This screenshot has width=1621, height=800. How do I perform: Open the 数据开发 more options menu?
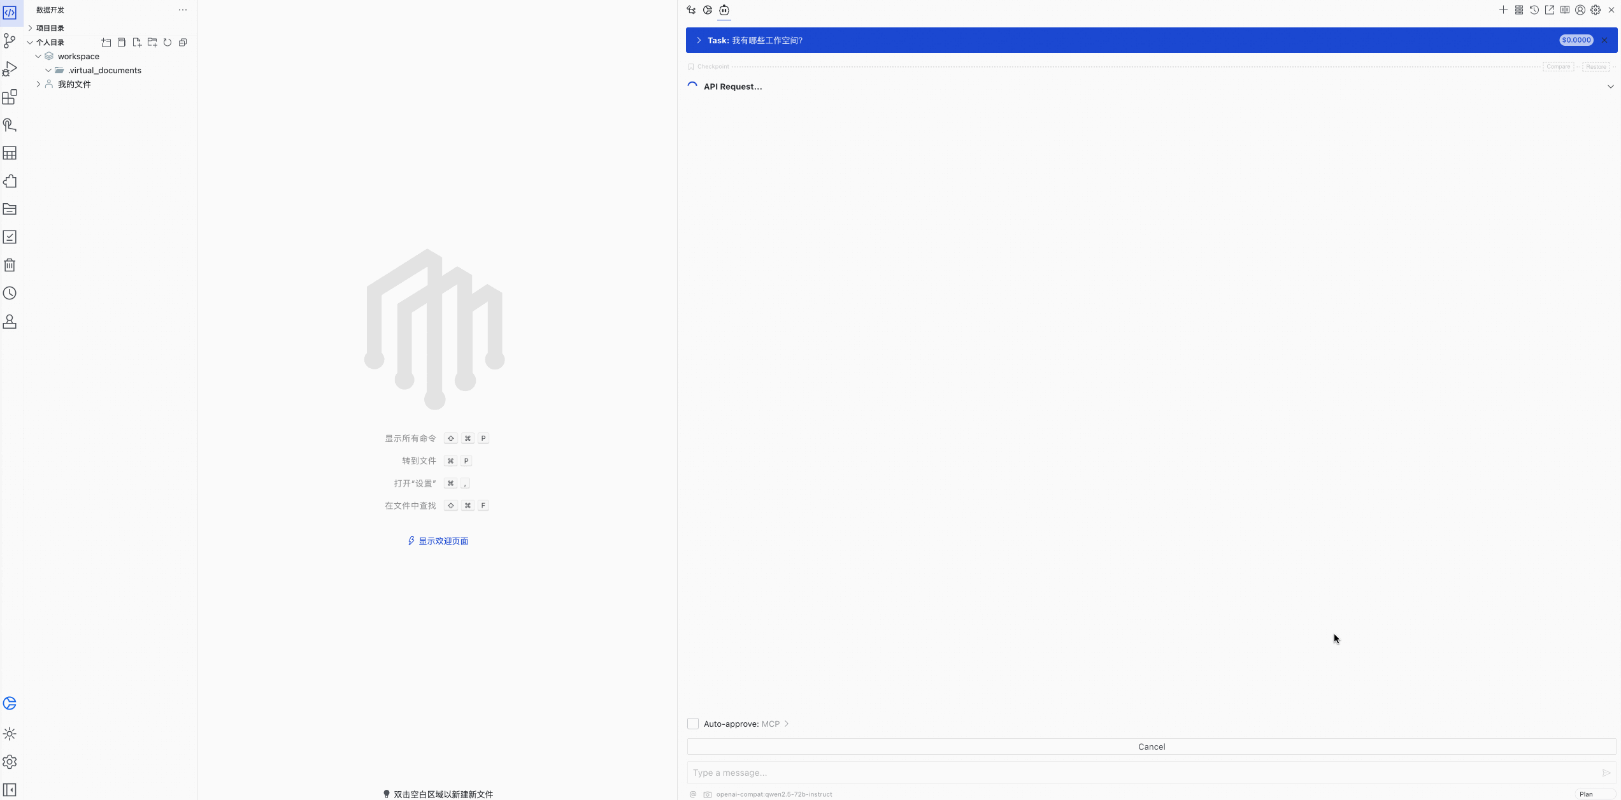coord(183,10)
